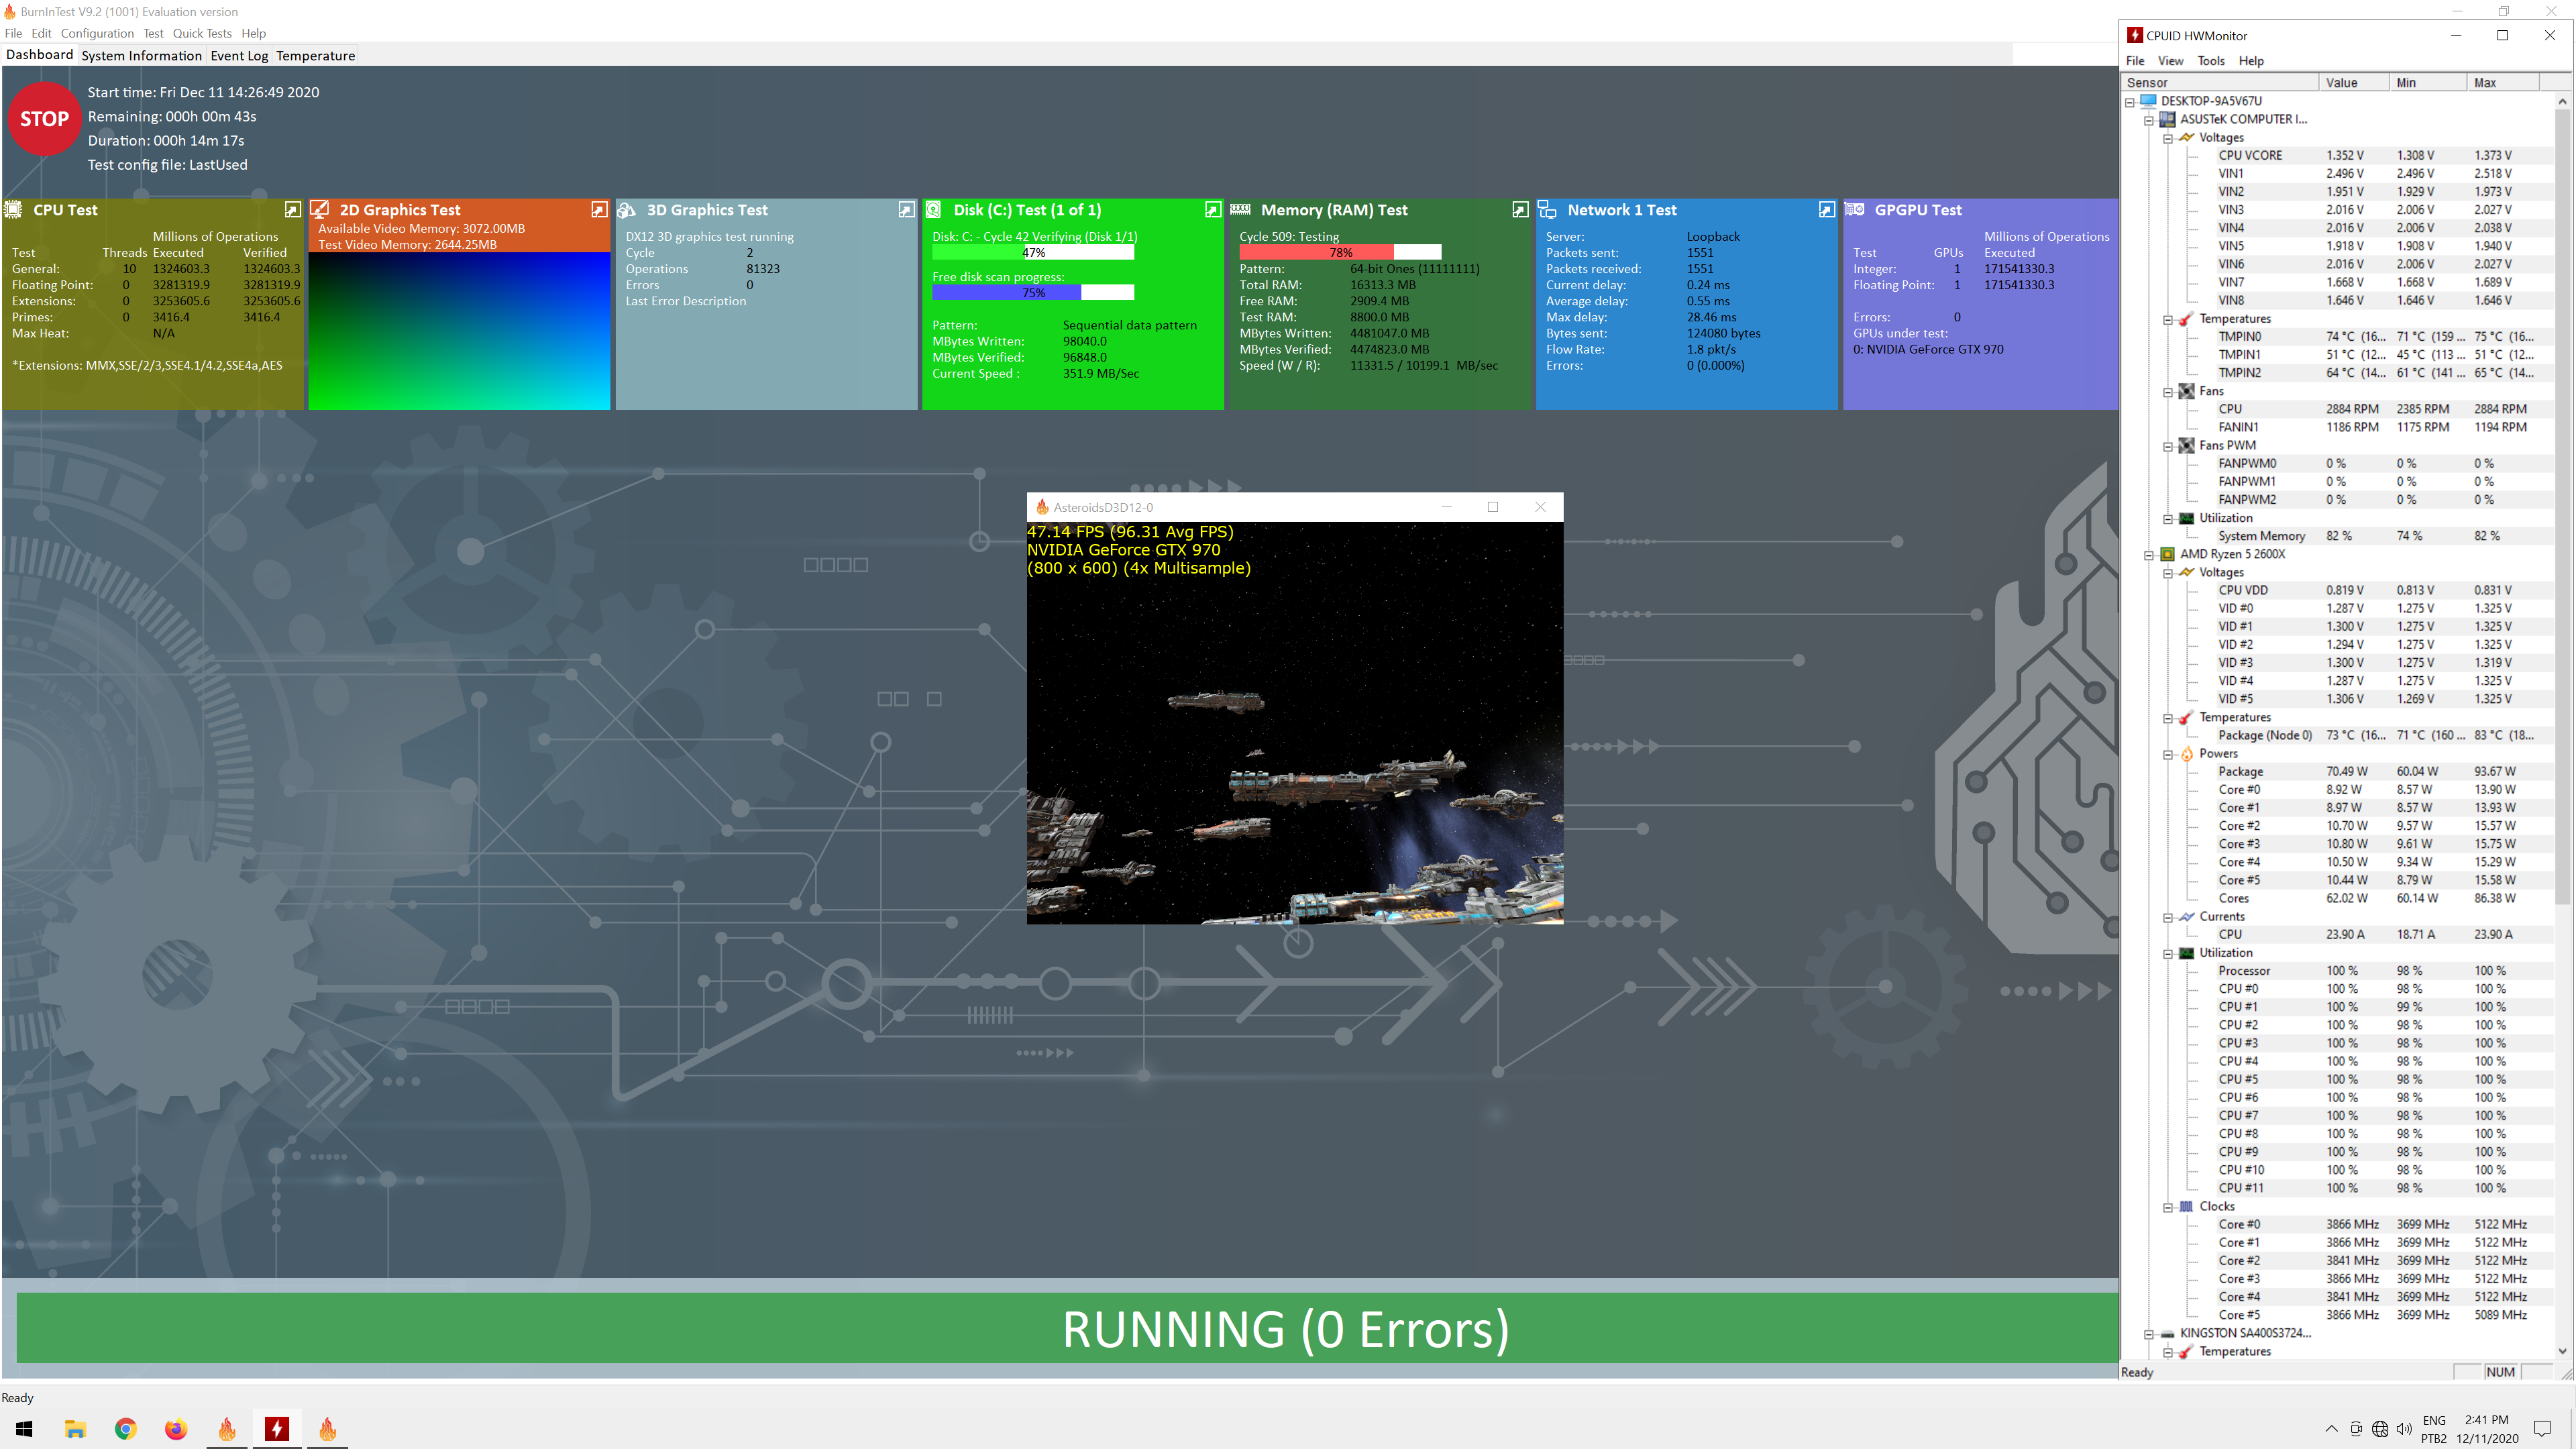Switch to HWMonitor via taskbar icon
This screenshot has width=2576, height=1449.
(277, 1429)
